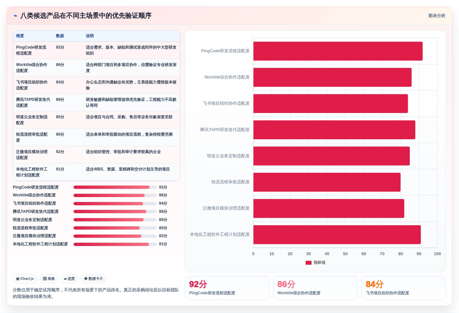Image resolution: width=459 pixels, height=313 pixels.
Task: Click the 本地化工程软件工程计划适配度 progress bar
Action: (115, 244)
